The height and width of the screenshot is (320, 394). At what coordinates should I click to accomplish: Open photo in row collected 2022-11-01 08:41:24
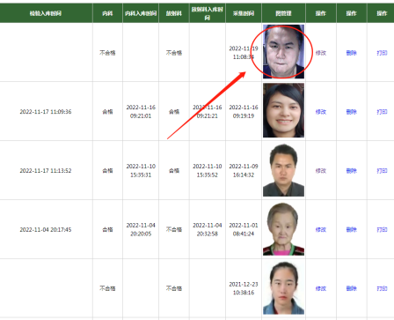pyautogui.click(x=283, y=229)
